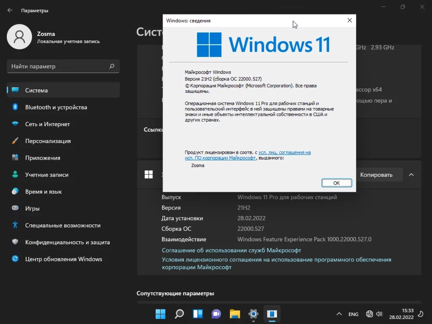Open license terms link in winver dialog
This screenshot has width=432, height=324.
pos(248,155)
